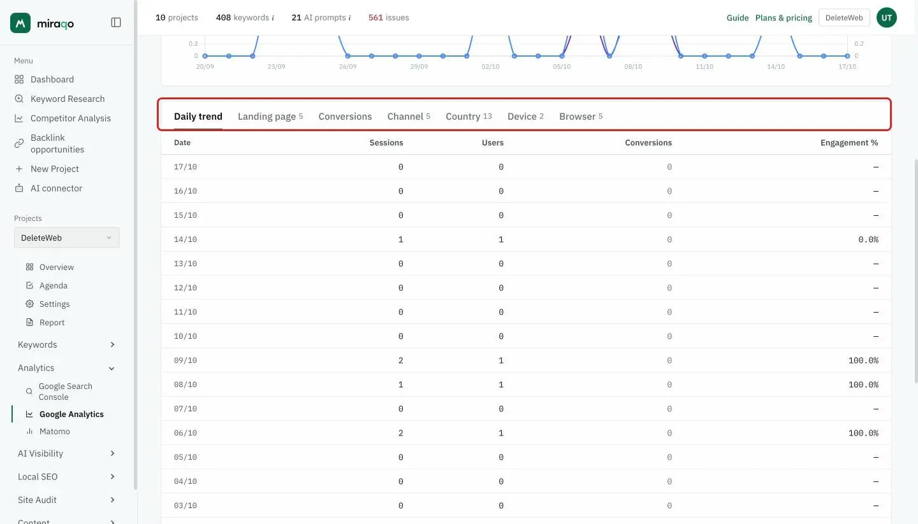Image resolution: width=918 pixels, height=524 pixels.
Task: Click the miraqo logo icon
Action: click(x=20, y=23)
